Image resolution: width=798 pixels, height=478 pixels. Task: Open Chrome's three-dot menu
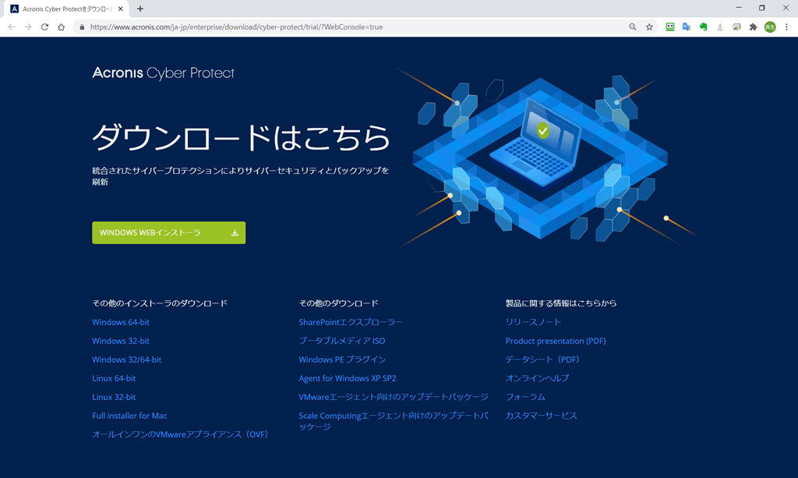click(786, 27)
